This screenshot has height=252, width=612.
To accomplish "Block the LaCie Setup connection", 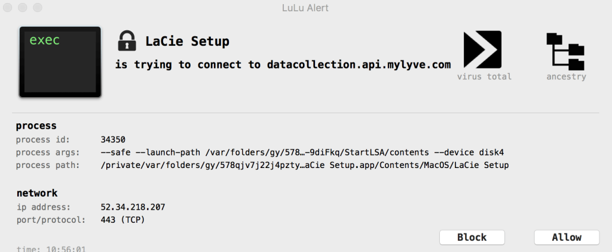I will point(472,237).
